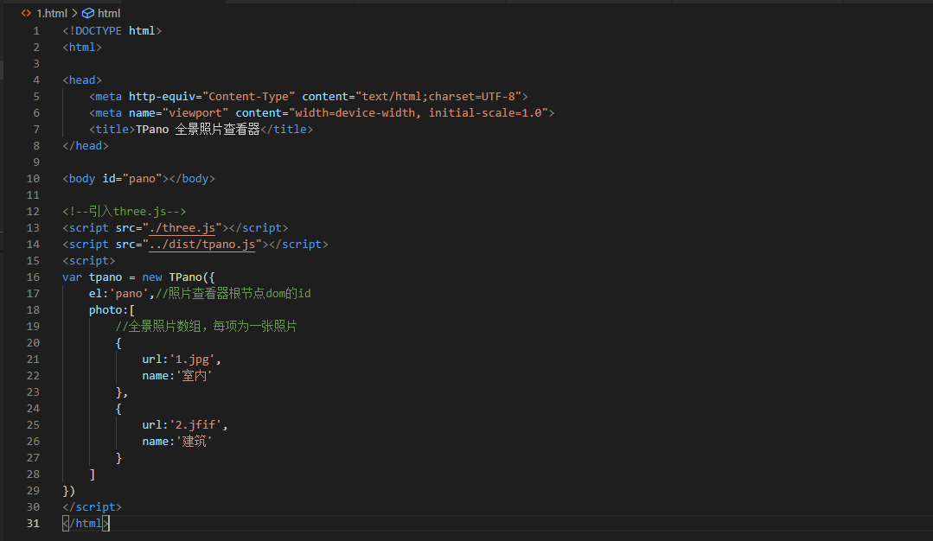
Task: Open the "html" symbol breadcrumb label
Action: 109,13
